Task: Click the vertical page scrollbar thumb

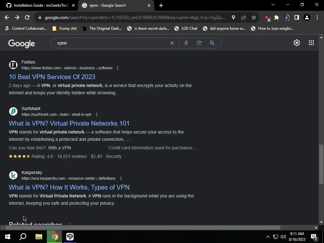Action: pyautogui.click(x=321, y=164)
